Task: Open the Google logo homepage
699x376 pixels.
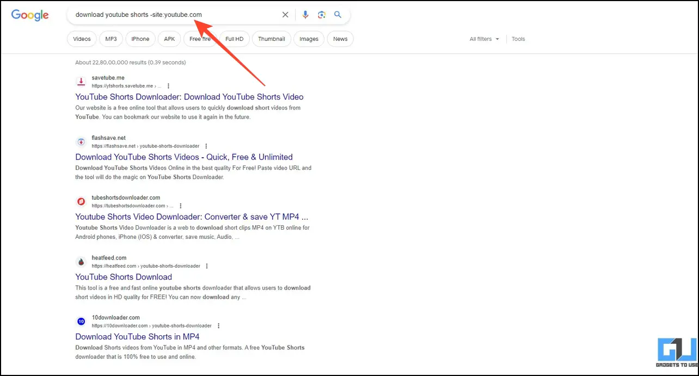Action: pyautogui.click(x=30, y=15)
